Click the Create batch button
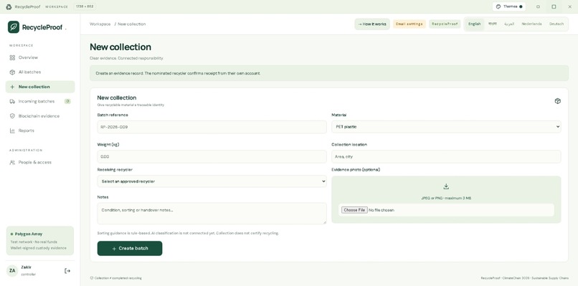Image resolution: width=578 pixels, height=286 pixels. [130, 249]
